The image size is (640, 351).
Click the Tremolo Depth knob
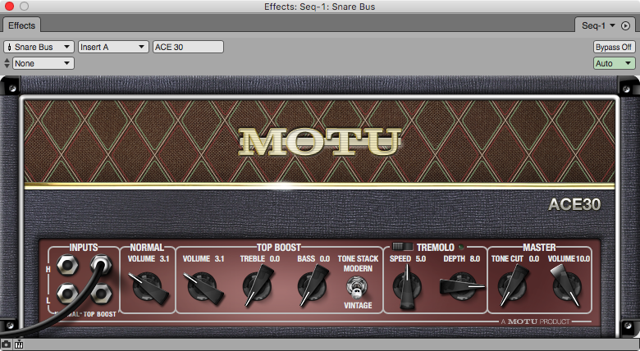(x=462, y=285)
